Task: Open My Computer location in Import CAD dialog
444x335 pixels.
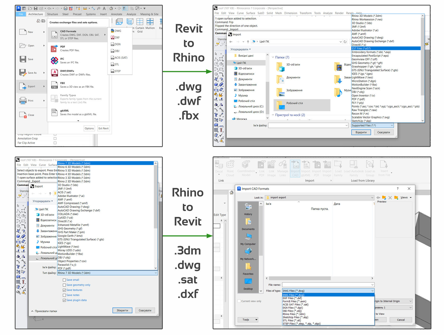Action: (x=248, y=239)
